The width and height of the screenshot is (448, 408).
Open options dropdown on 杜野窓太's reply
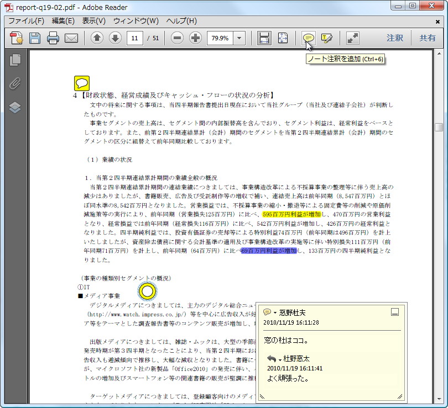click(x=280, y=360)
